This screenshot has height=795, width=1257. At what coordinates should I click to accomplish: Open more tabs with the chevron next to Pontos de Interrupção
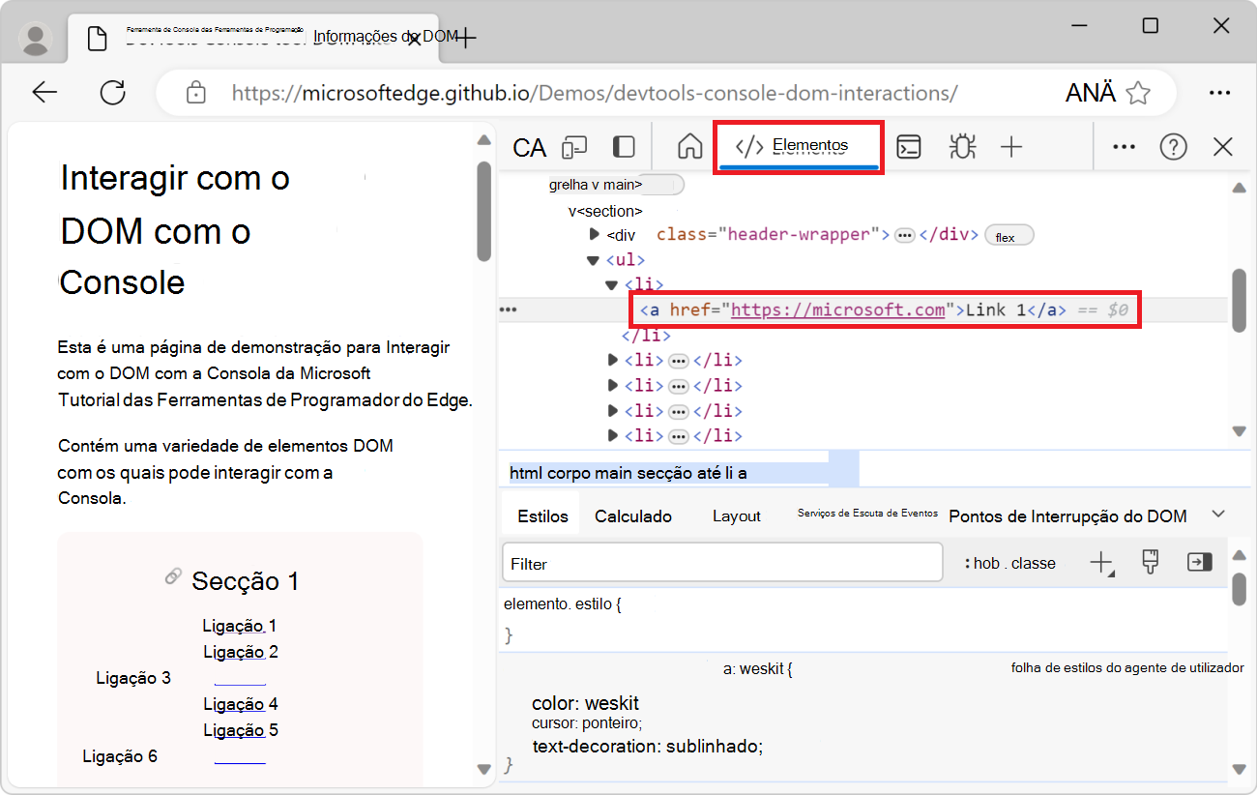point(1217,515)
